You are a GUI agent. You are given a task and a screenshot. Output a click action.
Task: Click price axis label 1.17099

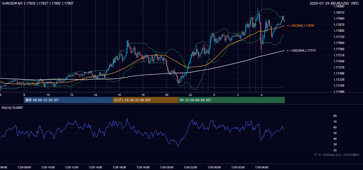[339, 92]
